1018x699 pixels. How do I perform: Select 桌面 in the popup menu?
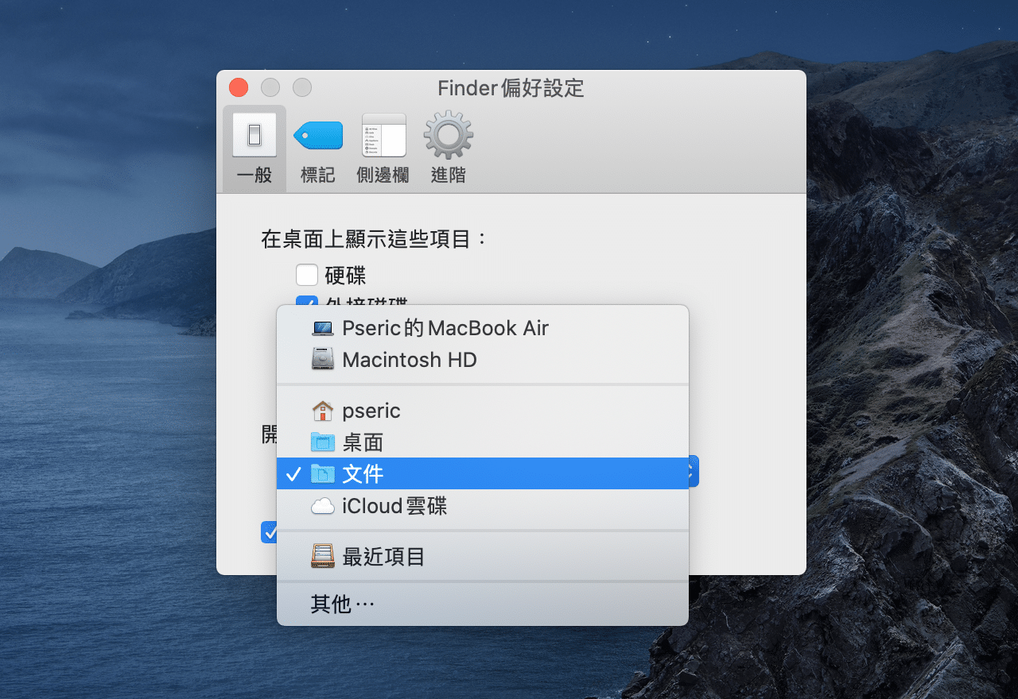point(483,442)
